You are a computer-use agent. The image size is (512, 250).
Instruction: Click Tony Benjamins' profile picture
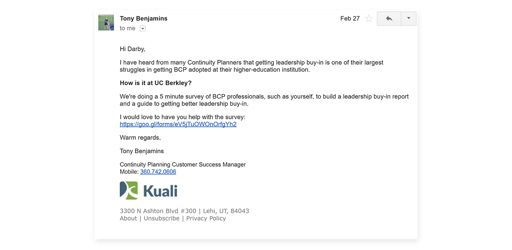106,22
